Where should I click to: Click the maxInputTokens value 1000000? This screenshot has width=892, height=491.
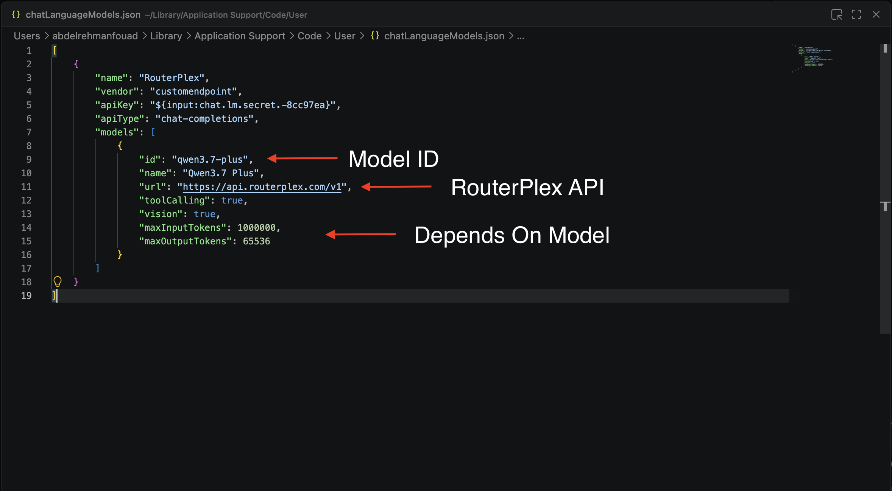[257, 227]
